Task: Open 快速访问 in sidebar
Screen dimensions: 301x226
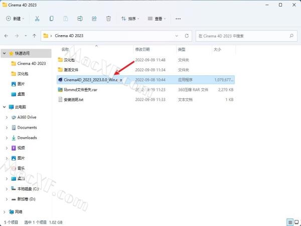Action: click(22, 53)
